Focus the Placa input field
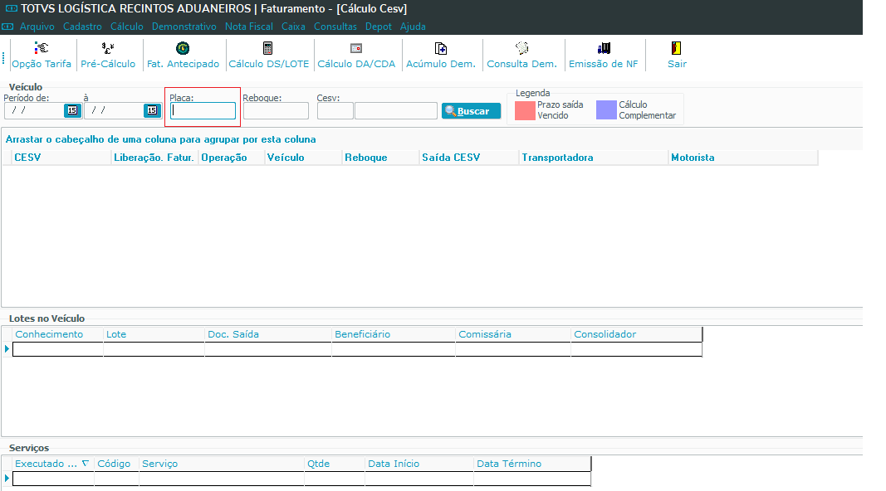The image size is (886, 491). pos(203,110)
